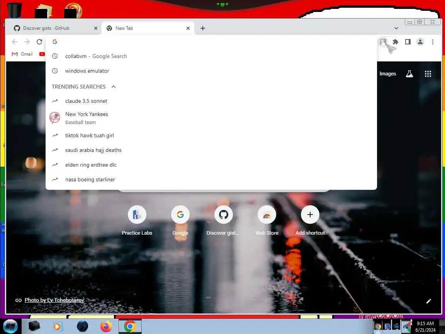Click the black box taskbar icon
This screenshot has height=334, width=445.
point(34,326)
